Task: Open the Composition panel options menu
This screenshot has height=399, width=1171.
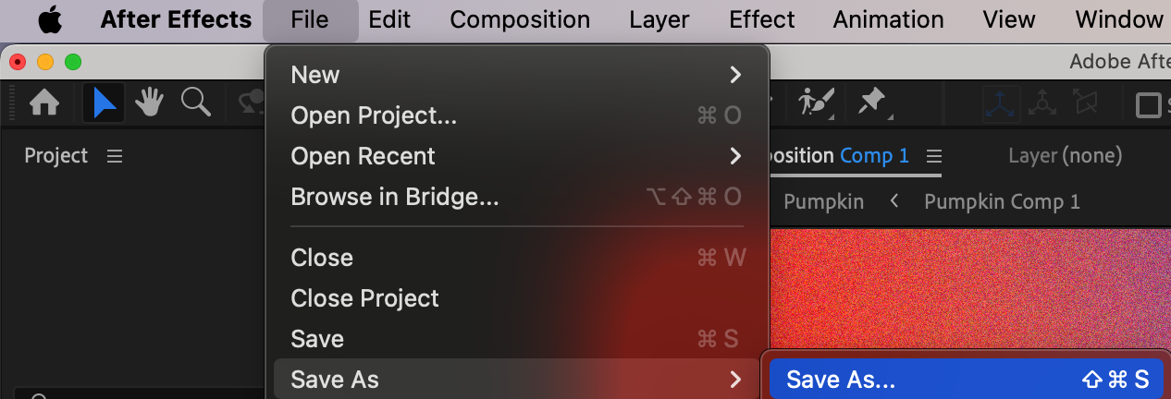Action: (x=934, y=156)
